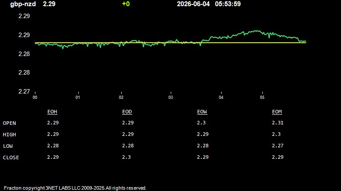Click the HIGH row label
This screenshot has height=191, width=341.
(x=9, y=135)
